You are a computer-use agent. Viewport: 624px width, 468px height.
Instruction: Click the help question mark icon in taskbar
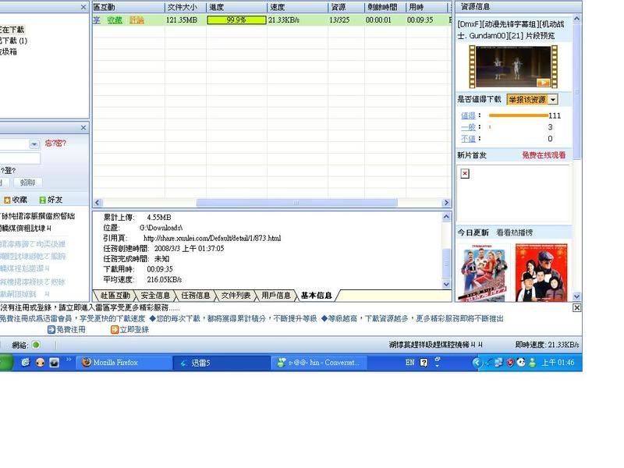coord(424,363)
